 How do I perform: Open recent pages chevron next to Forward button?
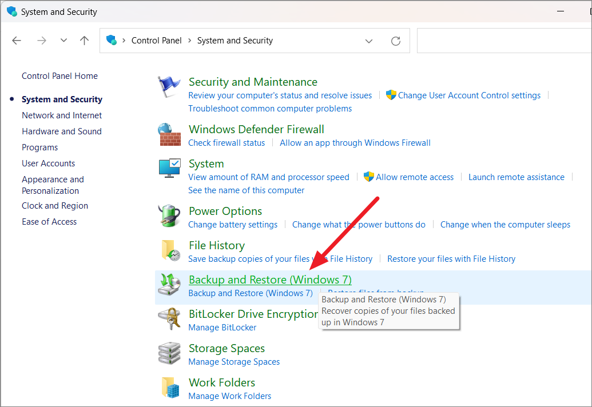point(63,40)
